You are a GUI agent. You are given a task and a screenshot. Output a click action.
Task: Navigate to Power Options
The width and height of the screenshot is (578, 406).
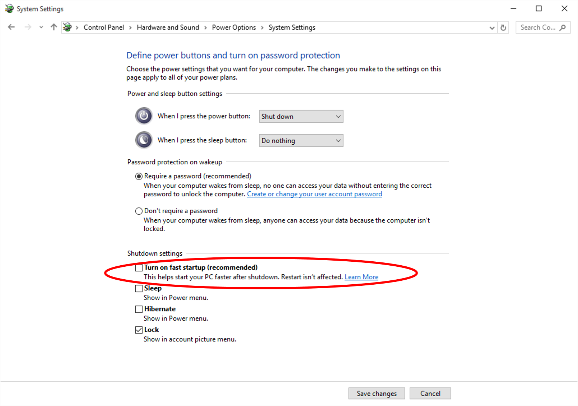234,27
